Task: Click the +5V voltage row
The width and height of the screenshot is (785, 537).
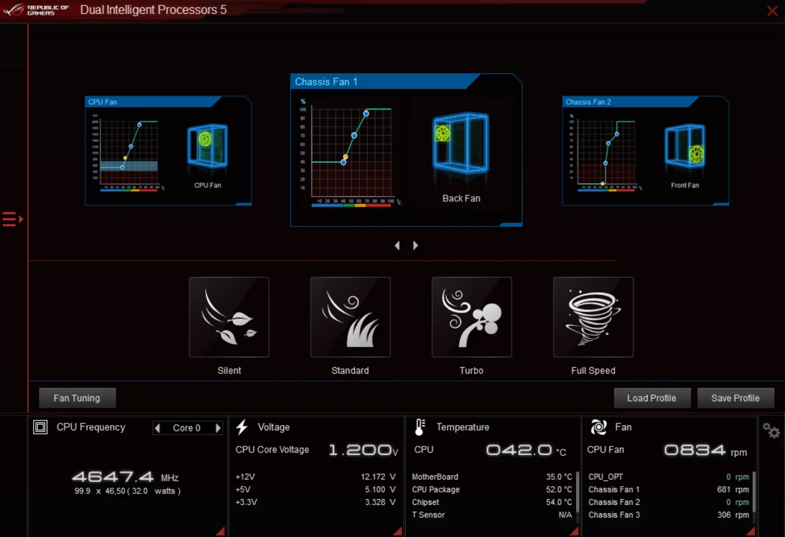Action: tap(316, 489)
